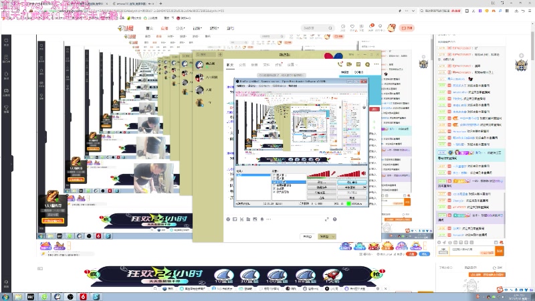This screenshot has width=535, height=301.
Task: Switch to 公告 tab in QQ group window
Action: 242,64
